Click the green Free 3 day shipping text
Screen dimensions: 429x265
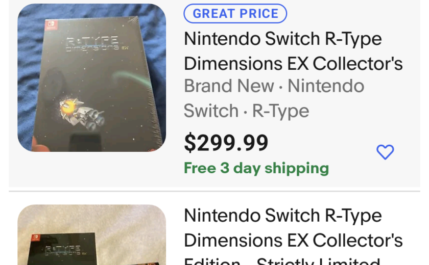[x=256, y=168]
